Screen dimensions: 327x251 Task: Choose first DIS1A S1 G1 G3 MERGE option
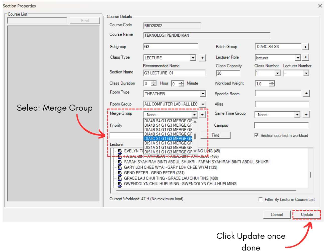[x=168, y=143]
